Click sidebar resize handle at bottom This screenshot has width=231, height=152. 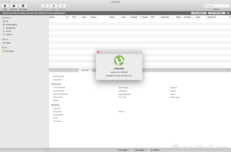click(x=47, y=150)
